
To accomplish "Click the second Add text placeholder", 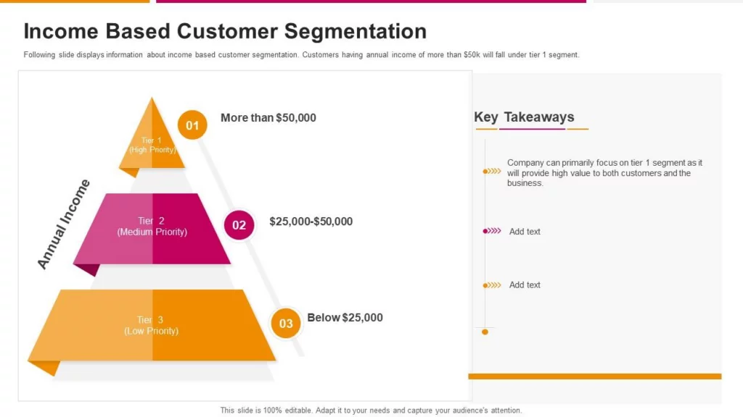I will point(525,285).
